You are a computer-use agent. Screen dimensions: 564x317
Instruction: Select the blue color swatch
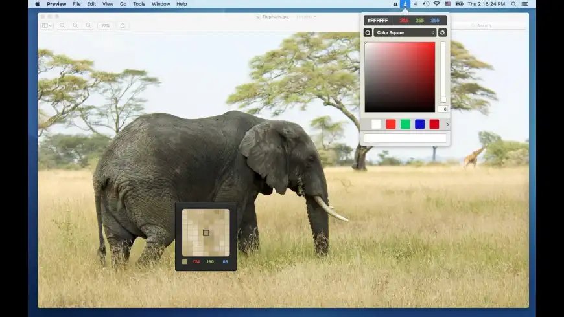point(419,124)
